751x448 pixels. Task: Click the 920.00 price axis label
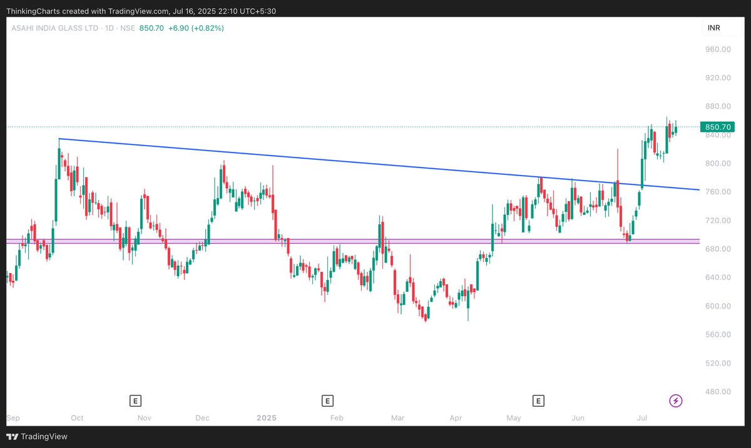[718, 78]
